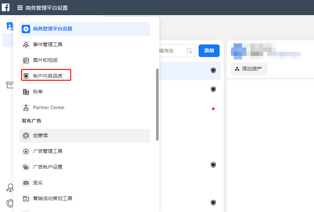Click the magnifier search icon

coord(190,51)
